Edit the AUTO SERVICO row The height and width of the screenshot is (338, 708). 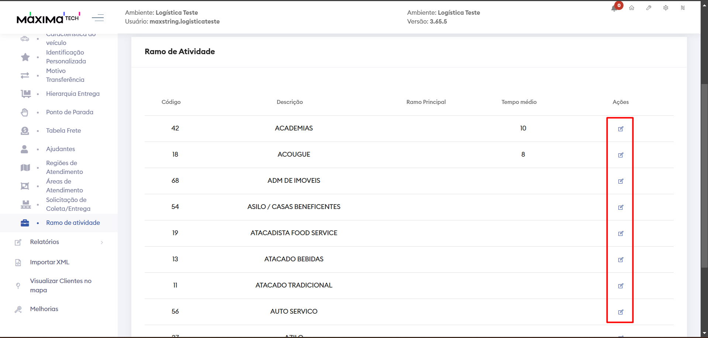click(x=621, y=312)
